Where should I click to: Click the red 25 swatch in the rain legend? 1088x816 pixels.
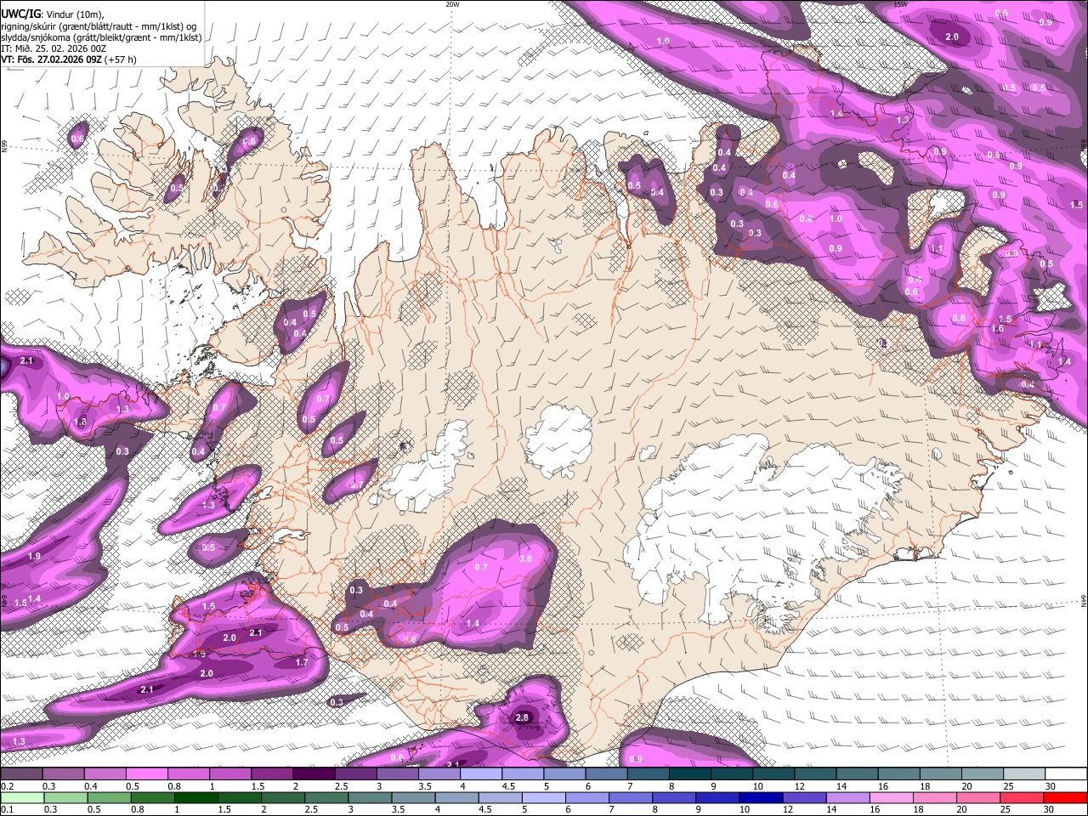[x=1021, y=797]
